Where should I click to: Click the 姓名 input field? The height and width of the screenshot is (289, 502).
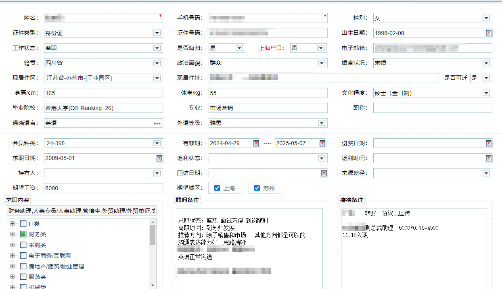click(103, 18)
